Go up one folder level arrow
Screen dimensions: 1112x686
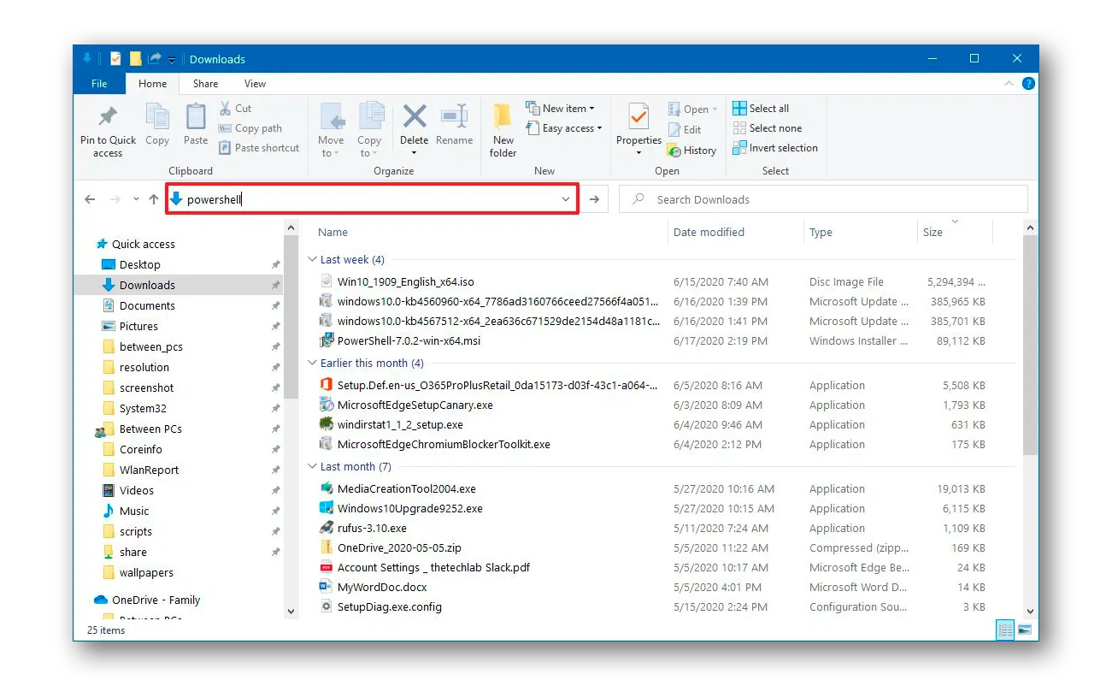pyautogui.click(x=154, y=199)
